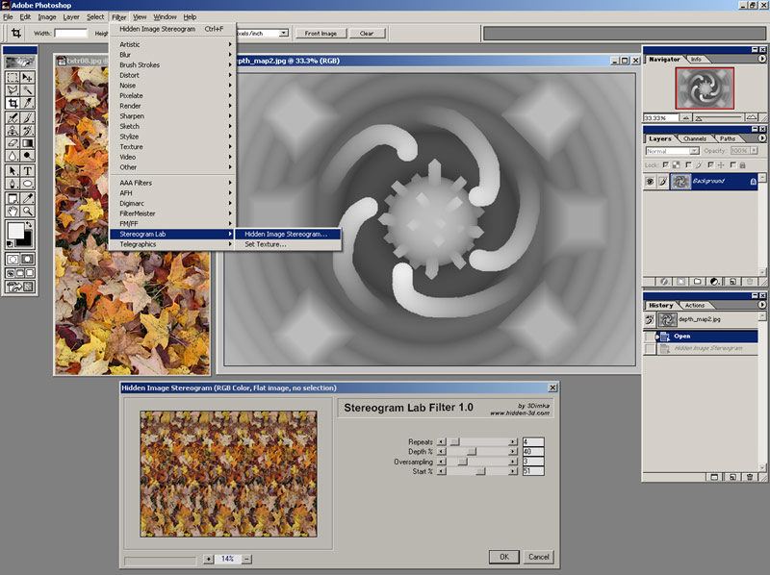This screenshot has height=575, width=770.
Task: Select the Gradient tool
Action: (28, 143)
